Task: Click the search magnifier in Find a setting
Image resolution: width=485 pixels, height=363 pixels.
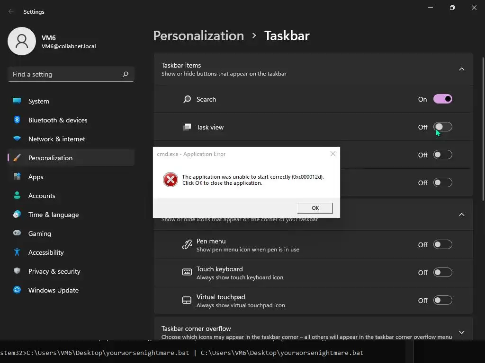Action: click(x=126, y=74)
